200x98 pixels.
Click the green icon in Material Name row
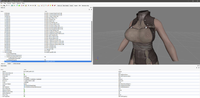coord(24,90)
